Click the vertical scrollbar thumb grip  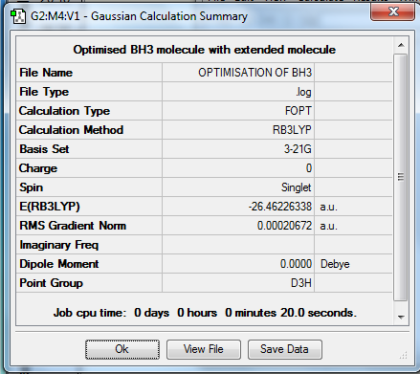(x=401, y=177)
